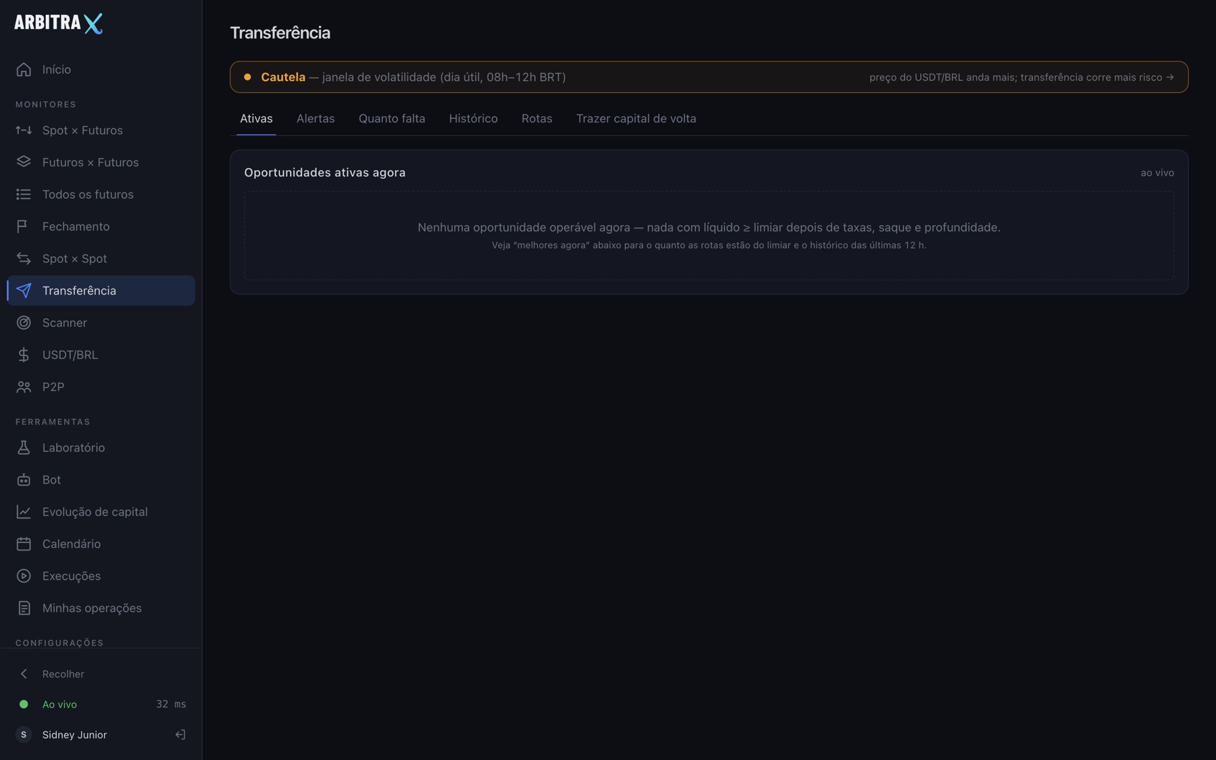The height and width of the screenshot is (760, 1216).
Task: Open Trazer capital de volta tab
Action: (636, 118)
